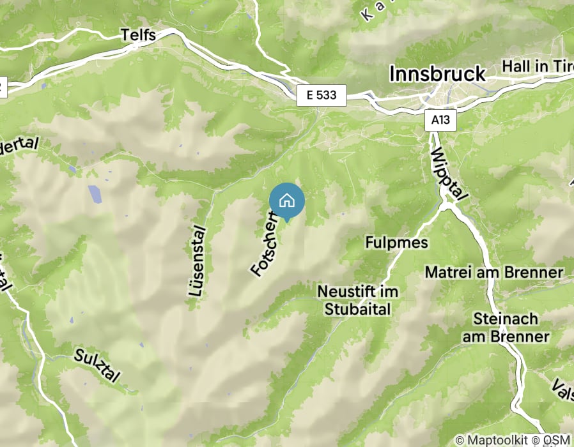Click the road junction near Wipptal label
This screenshot has height=447, width=574.
[x=447, y=205]
